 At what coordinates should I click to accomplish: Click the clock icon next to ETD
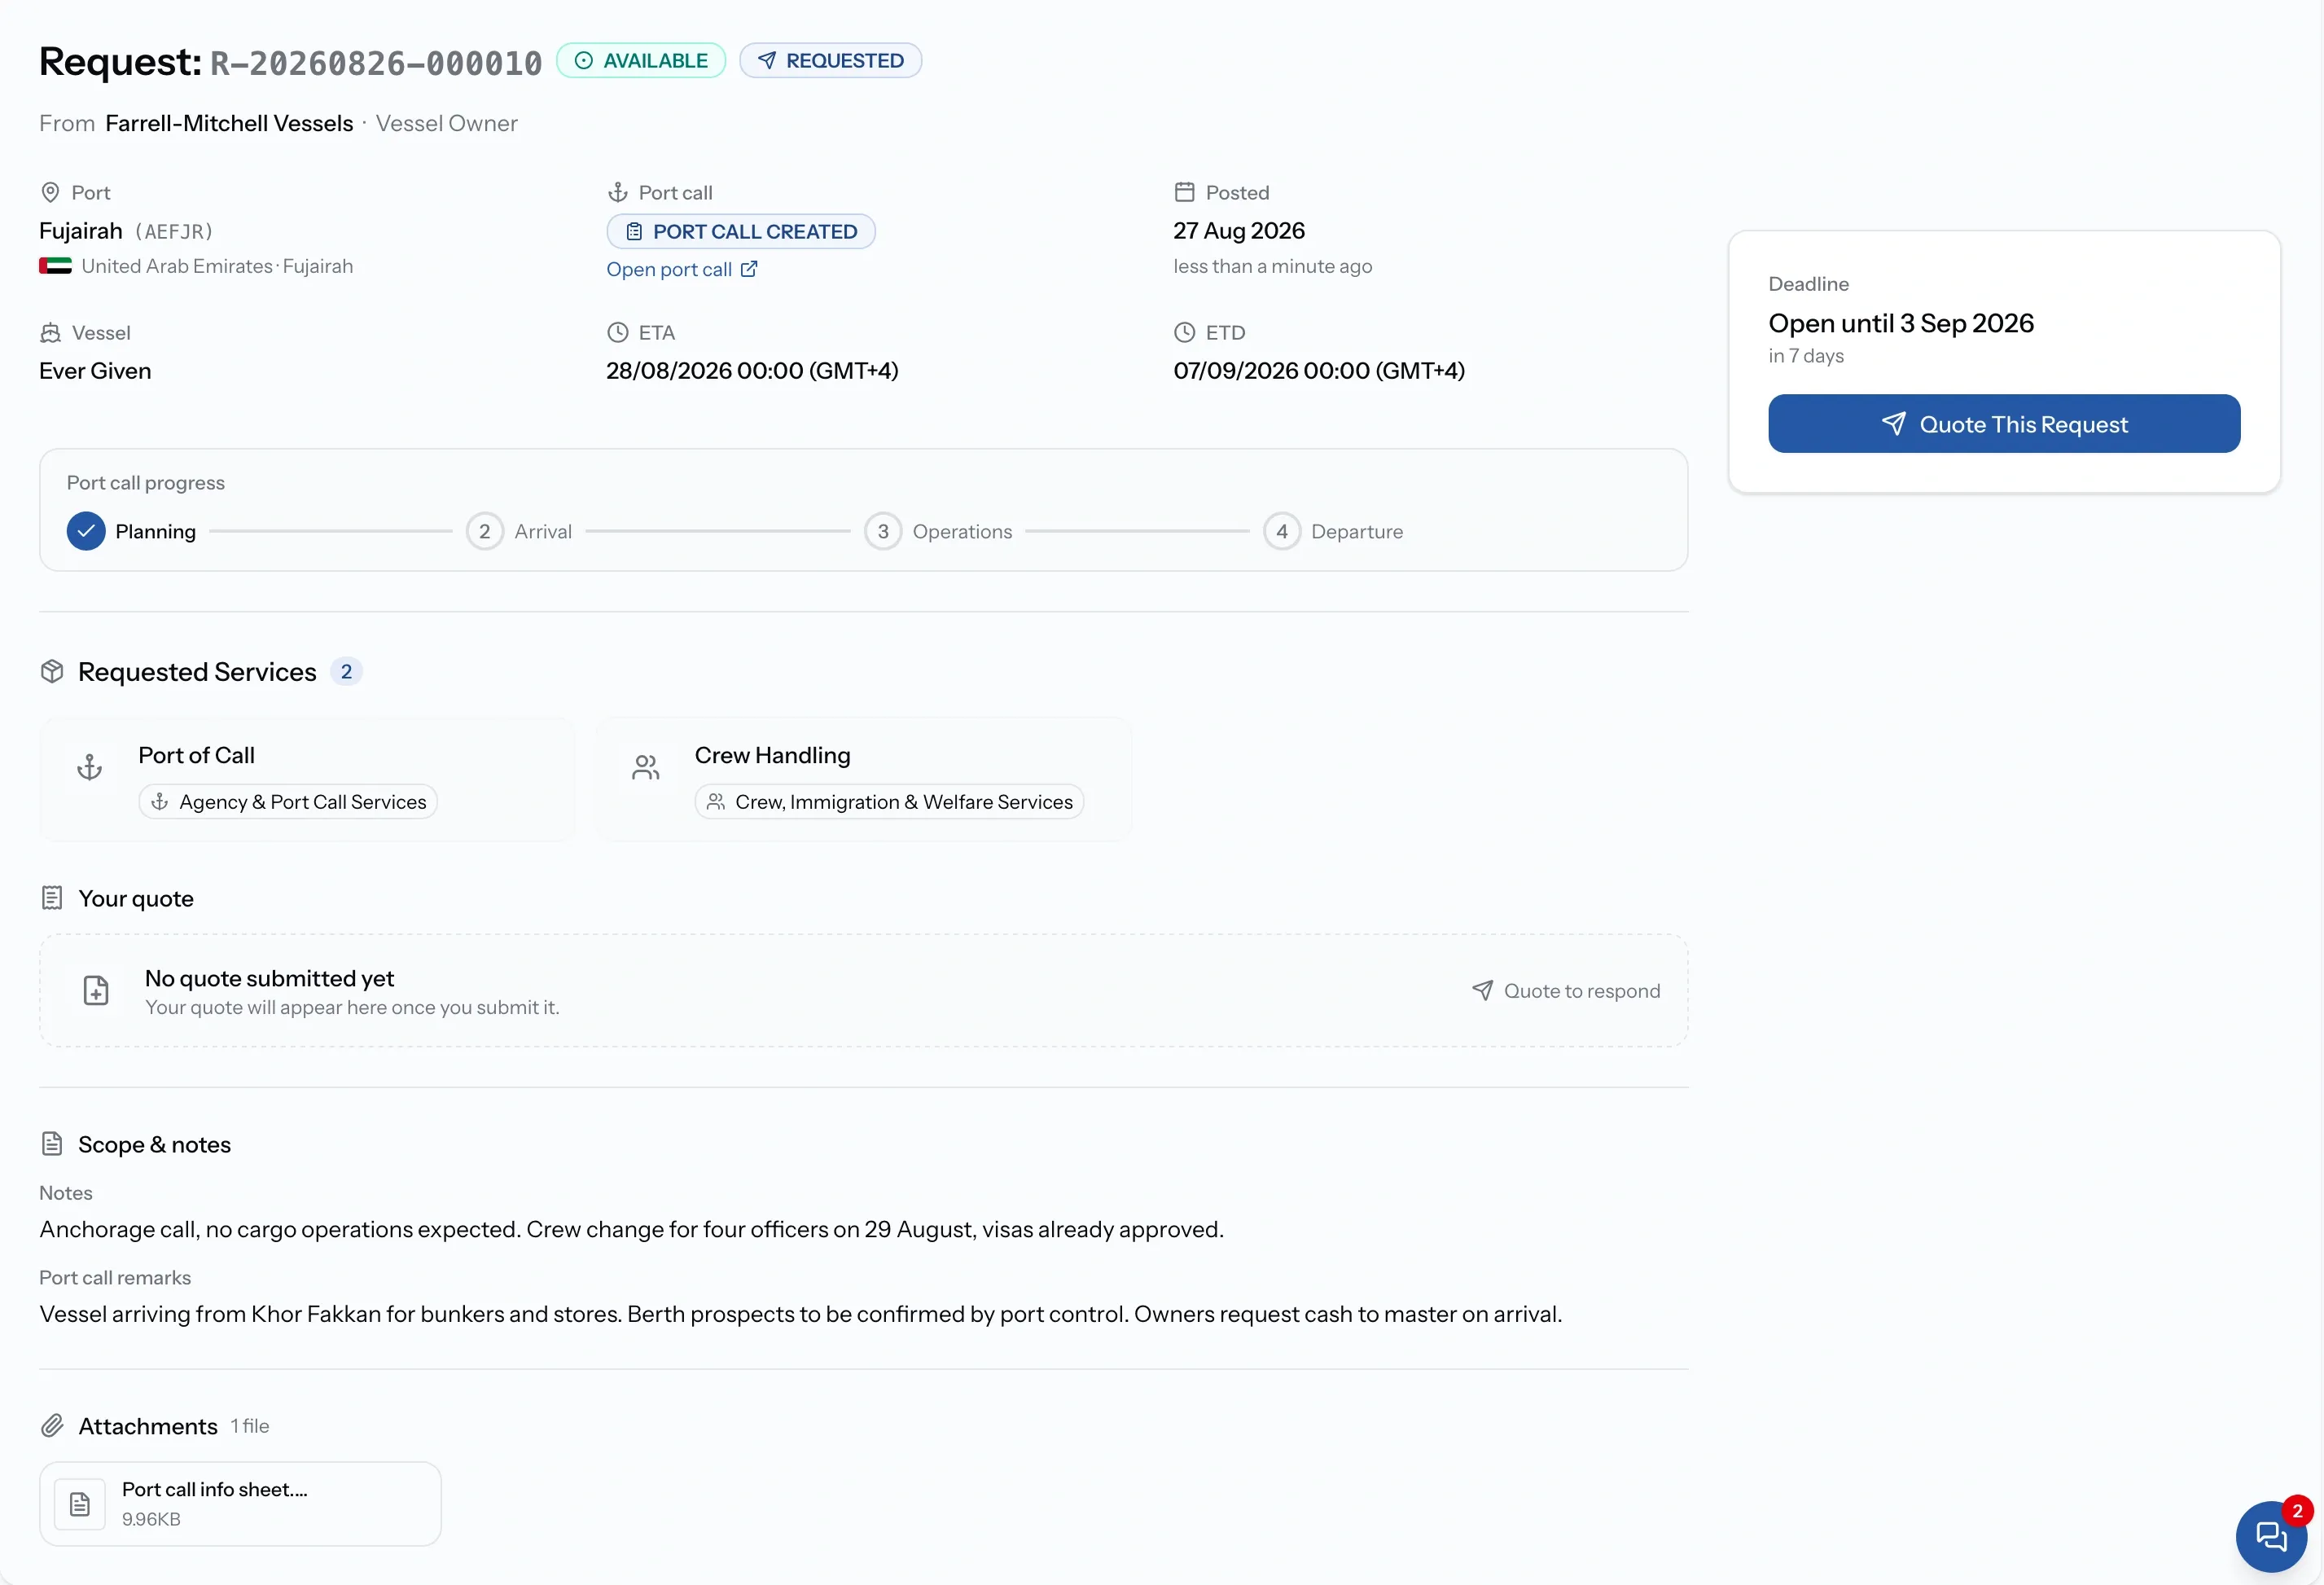pyautogui.click(x=1184, y=332)
